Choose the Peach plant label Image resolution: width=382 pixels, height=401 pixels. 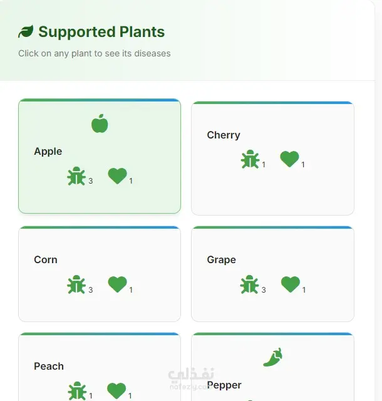[x=49, y=366]
